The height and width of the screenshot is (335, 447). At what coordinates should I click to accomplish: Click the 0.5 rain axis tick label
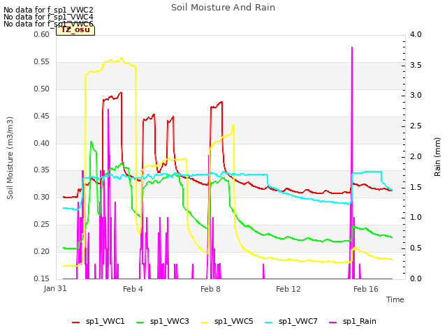point(416,248)
